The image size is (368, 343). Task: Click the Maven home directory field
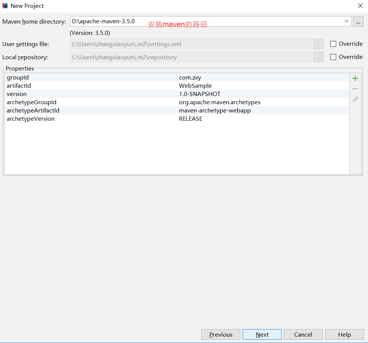pos(210,21)
